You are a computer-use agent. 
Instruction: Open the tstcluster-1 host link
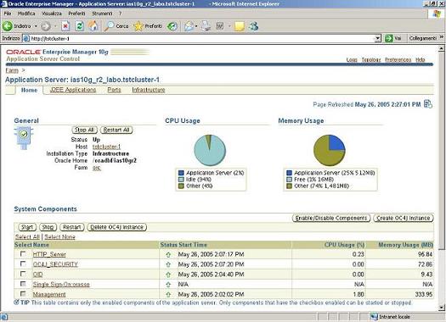[x=106, y=147]
